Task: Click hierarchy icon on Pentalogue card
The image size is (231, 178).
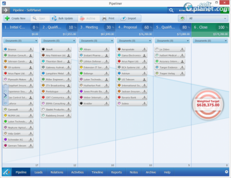Action: pyautogui.click(x=69, y=92)
